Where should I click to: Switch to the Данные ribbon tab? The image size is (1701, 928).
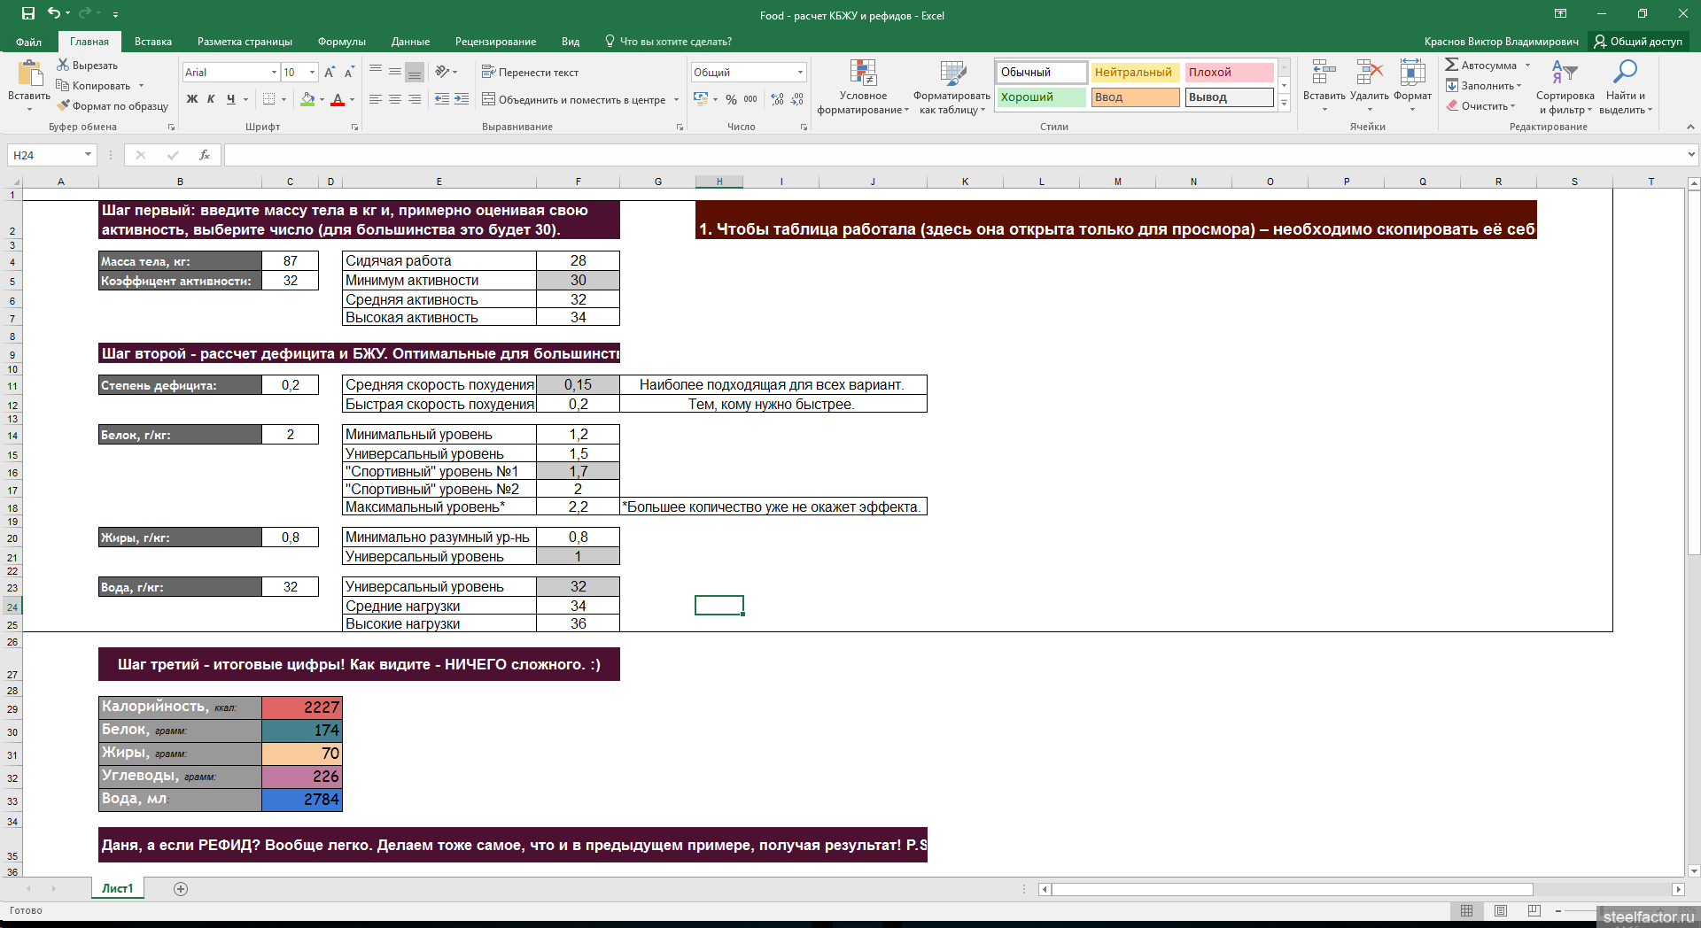[410, 42]
